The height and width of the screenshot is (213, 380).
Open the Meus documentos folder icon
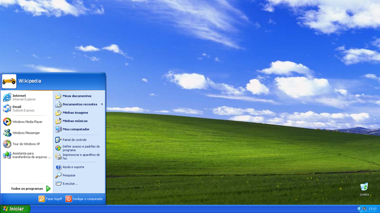[58, 96]
